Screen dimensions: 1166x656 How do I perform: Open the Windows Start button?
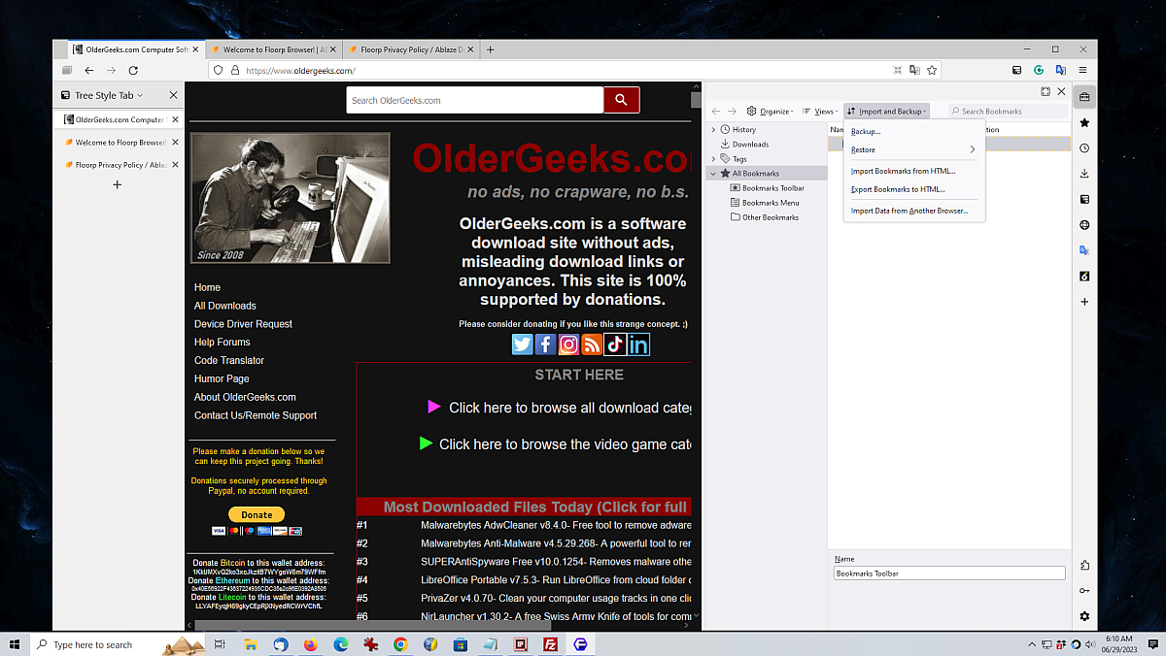16,644
